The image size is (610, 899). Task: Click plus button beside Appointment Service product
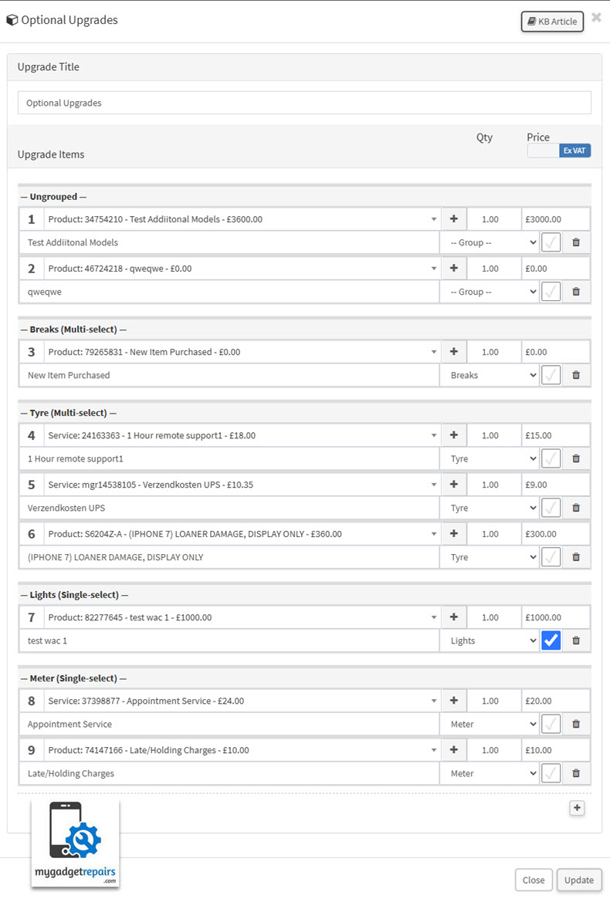[x=453, y=701]
